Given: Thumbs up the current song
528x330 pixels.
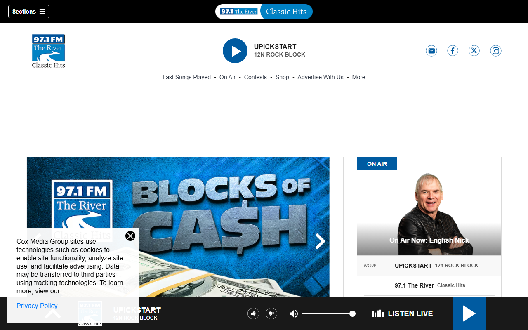Looking at the screenshot, I should [253, 313].
